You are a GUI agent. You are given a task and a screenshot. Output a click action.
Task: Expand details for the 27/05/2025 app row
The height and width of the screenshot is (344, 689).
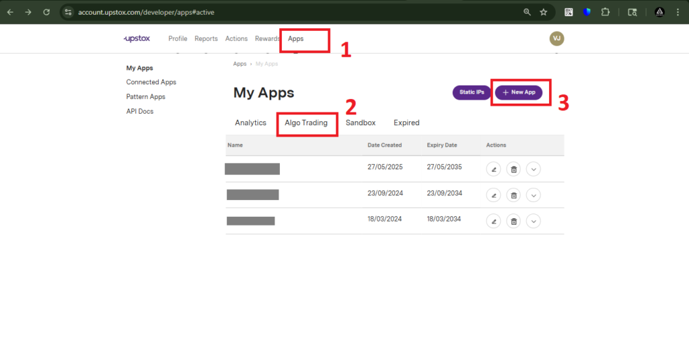534,169
